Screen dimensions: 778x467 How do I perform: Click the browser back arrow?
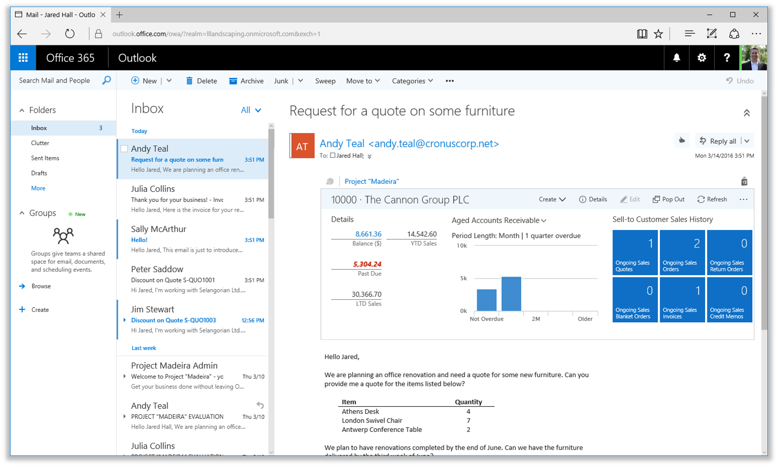point(22,34)
